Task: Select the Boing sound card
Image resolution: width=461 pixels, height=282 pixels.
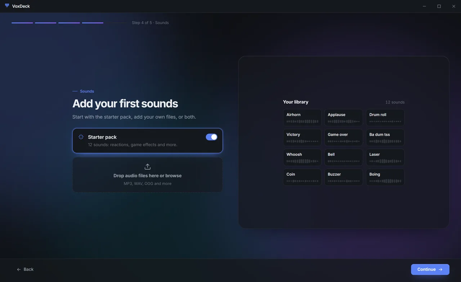Action: click(385, 177)
